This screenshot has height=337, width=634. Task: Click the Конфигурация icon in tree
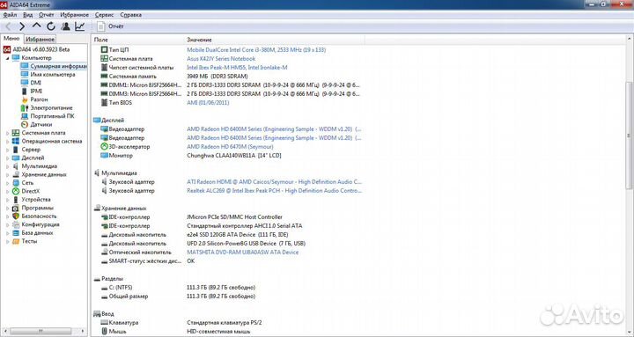[x=15, y=224]
